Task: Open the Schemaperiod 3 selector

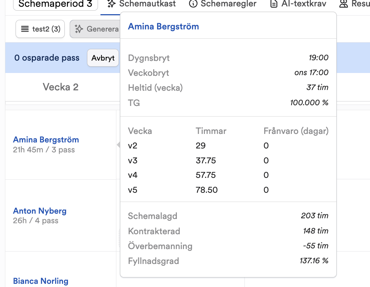Action: [x=56, y=4]
